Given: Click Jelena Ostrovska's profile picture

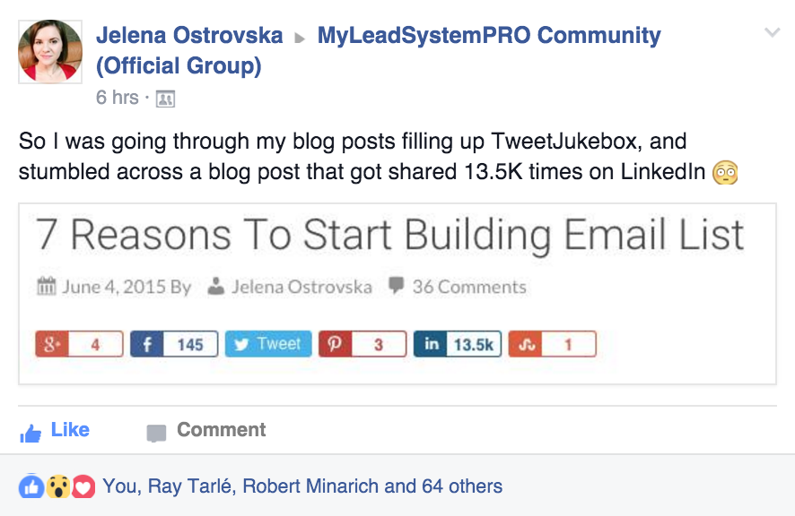Looking at the screenshot, I should click(50, 52).
